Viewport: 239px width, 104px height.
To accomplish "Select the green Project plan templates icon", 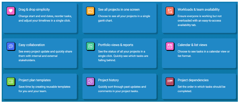I will tap(11, 82).
